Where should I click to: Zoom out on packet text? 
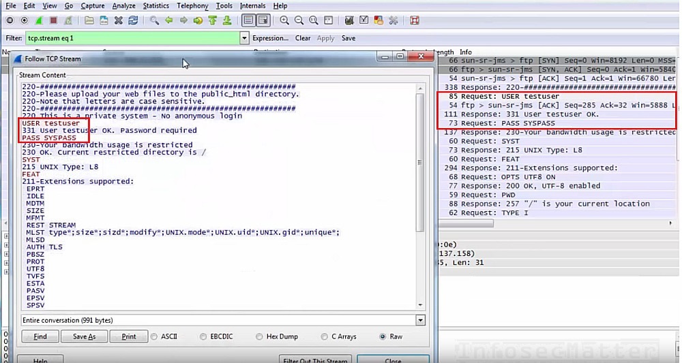(x=299, y=20)
